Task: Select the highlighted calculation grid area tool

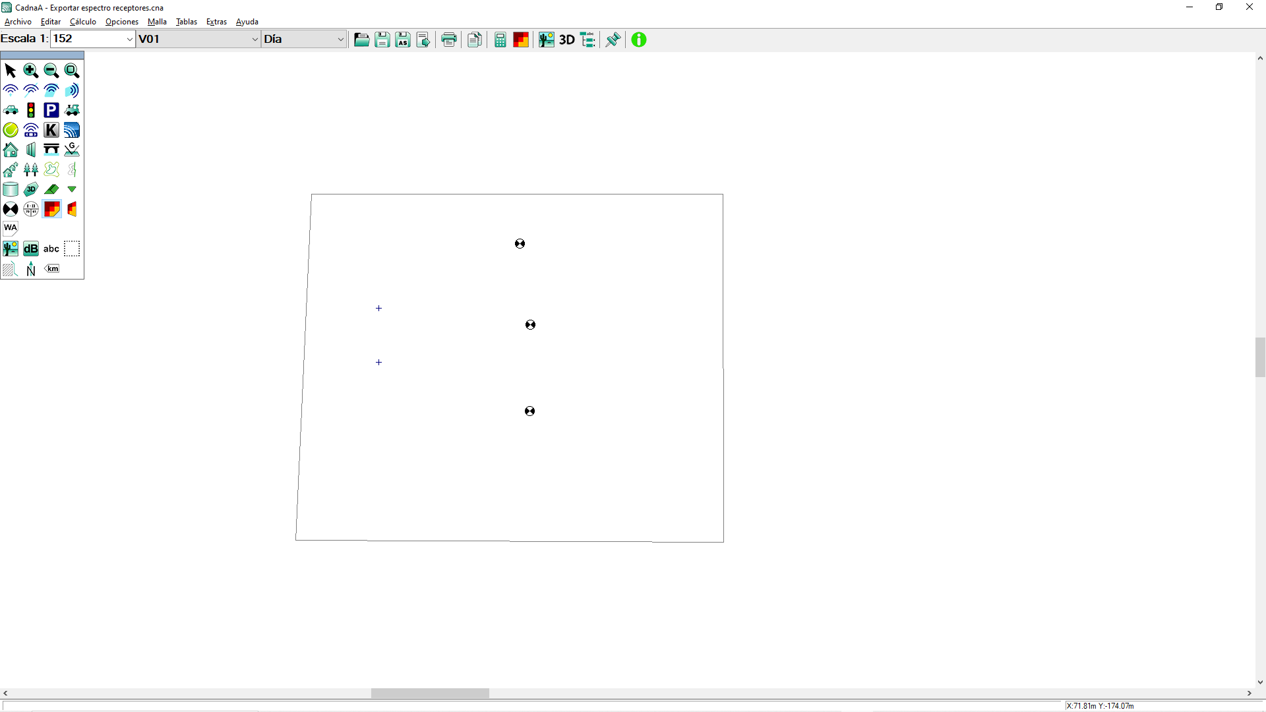Action: pos(51,209)
